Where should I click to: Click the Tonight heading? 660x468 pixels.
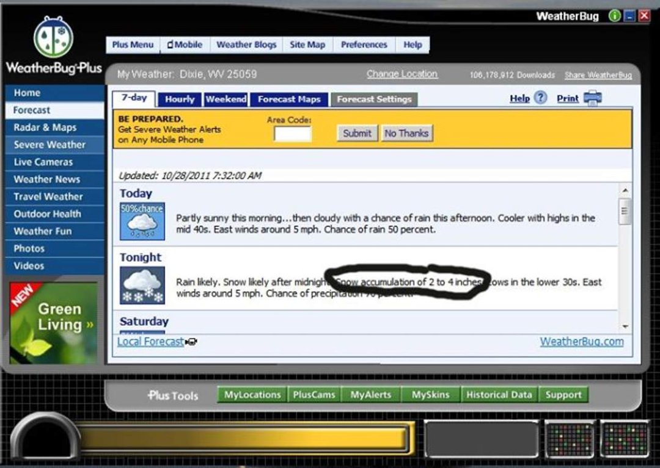click(141, 257)
